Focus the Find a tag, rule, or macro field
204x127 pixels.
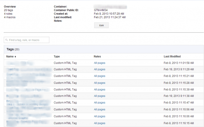27,40
